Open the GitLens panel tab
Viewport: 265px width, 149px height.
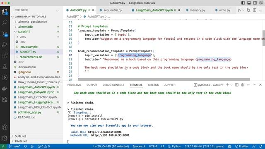153,85
